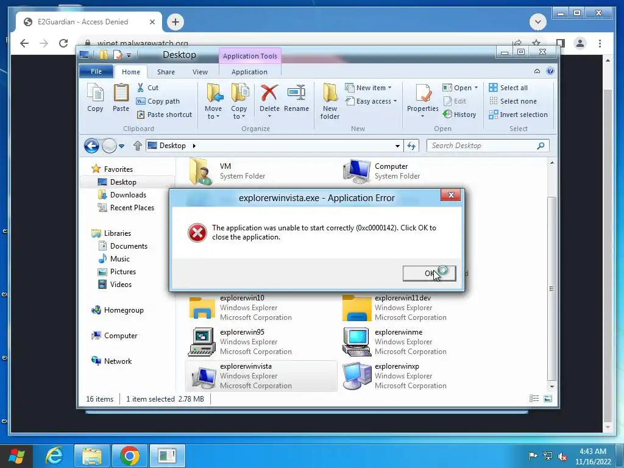Open the File ribbon tab

point(96,72)
